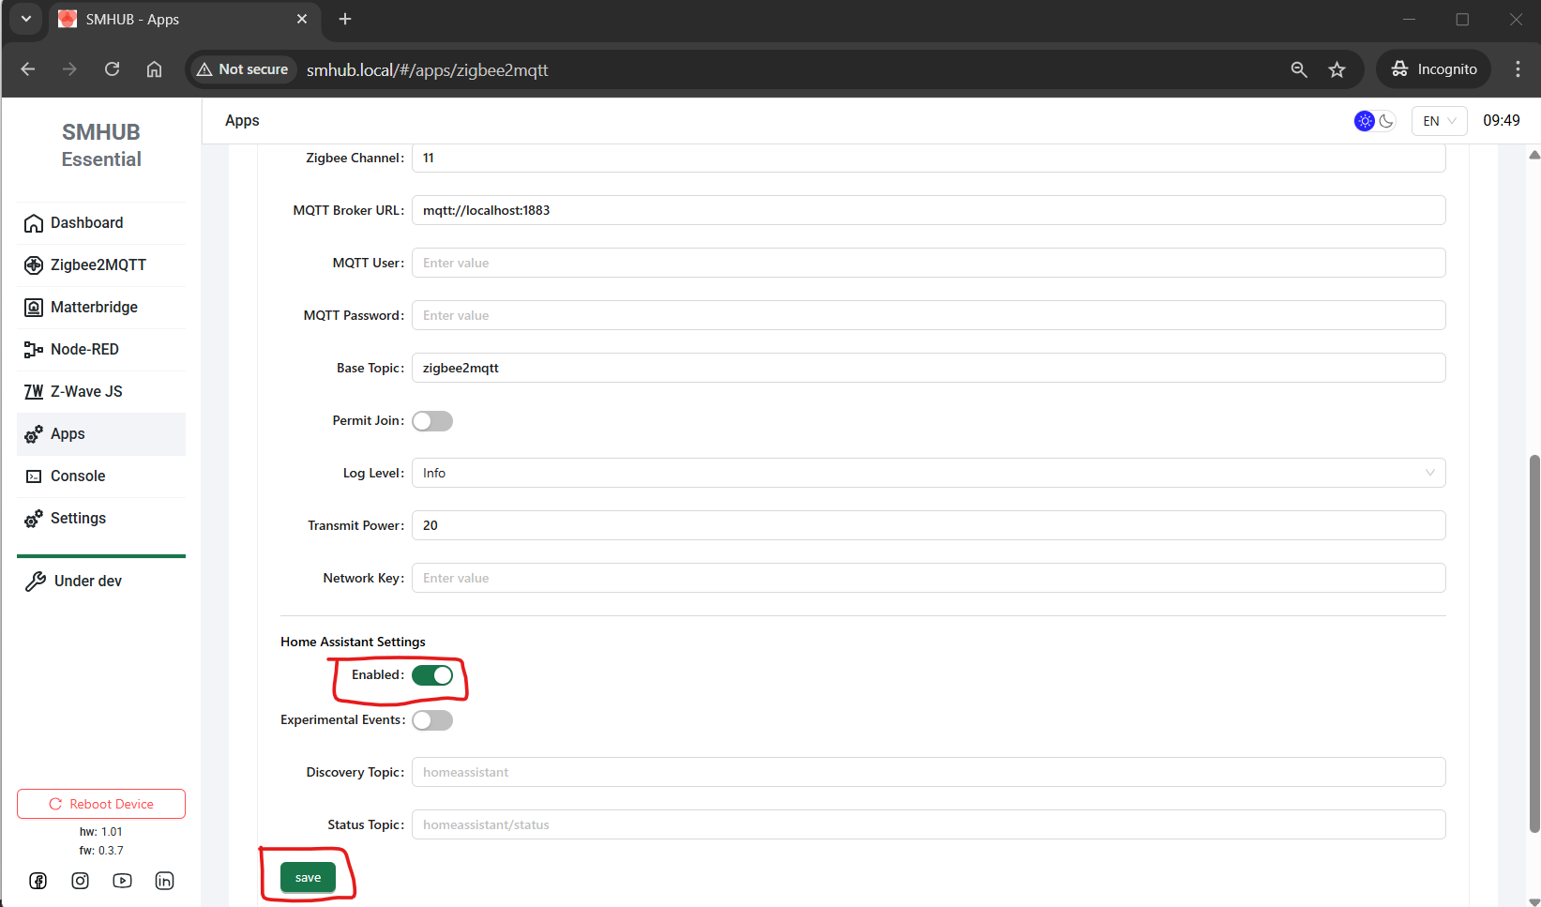Click the browser reload icon

click(x=112, y=69)
